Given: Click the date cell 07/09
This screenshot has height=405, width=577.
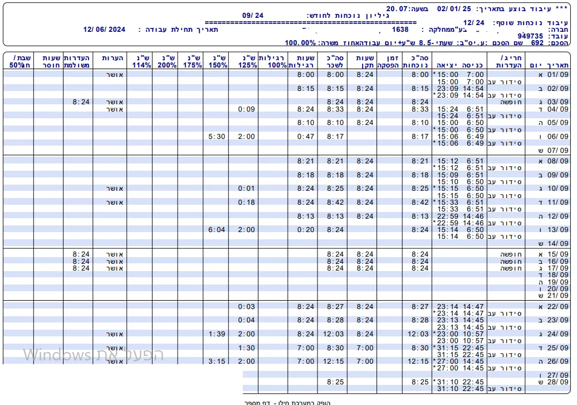Looking at the screenshot, I should click(x=558, y=151).
